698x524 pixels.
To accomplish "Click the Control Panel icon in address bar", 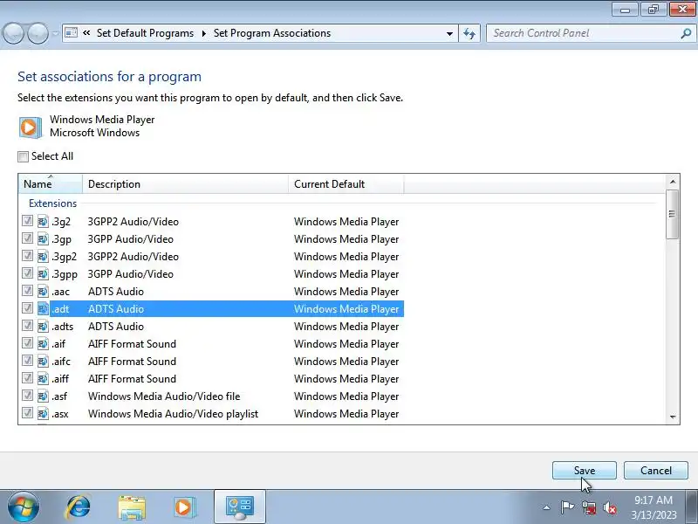I will (x=72, y=33).
